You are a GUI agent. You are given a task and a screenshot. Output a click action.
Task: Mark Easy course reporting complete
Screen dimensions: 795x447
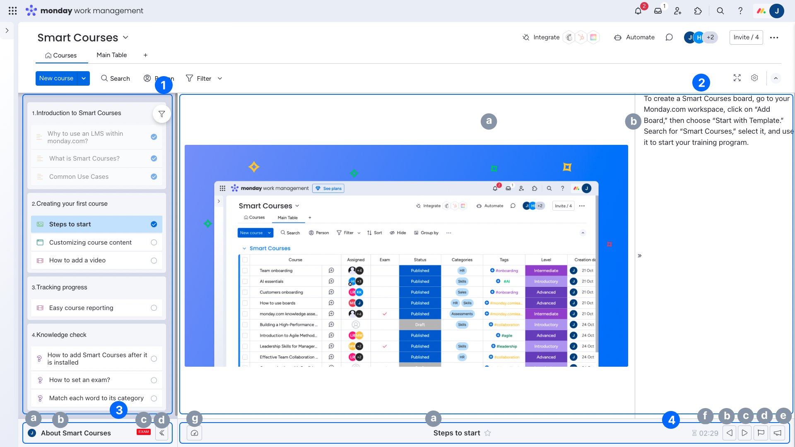(154, 308)
